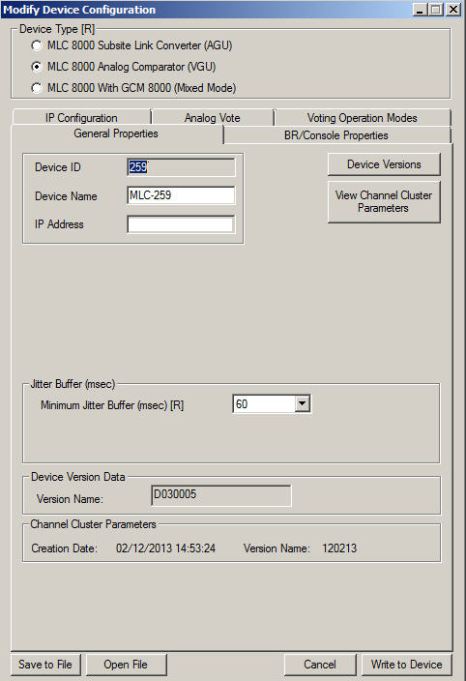Focus the empty IP Address field
Viewport: 466px width, 681px height.
point(181,224)
